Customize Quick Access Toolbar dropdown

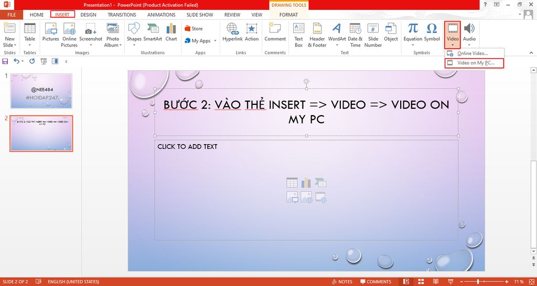[x=66, y=62]
